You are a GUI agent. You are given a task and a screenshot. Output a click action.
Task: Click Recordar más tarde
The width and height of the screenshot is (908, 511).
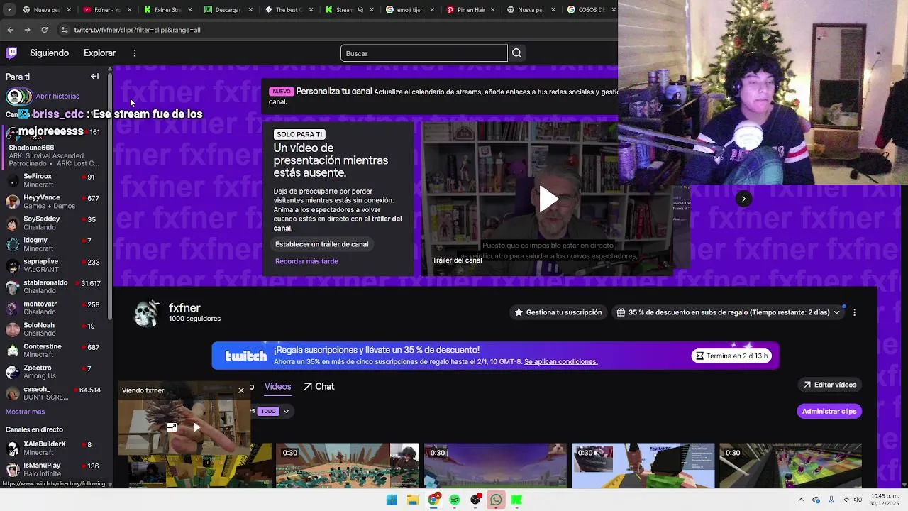click(x=306, y=261)
